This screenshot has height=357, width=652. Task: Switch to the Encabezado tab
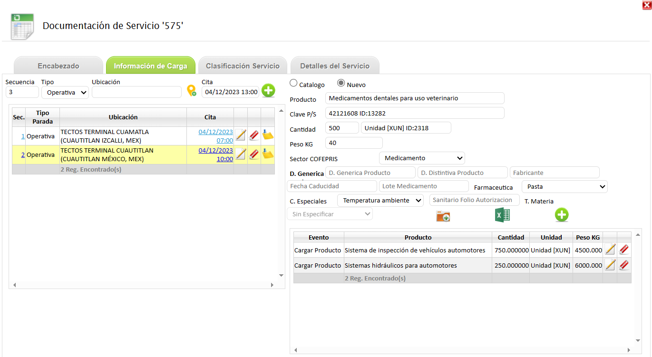[58, 66]
